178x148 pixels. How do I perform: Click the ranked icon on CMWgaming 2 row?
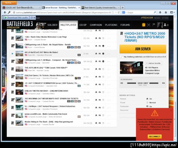pyautogui.click(x=96, y=46)
